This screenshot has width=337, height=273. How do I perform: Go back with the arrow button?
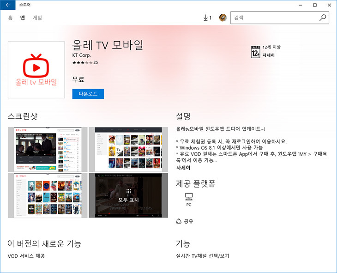point(8,5)
